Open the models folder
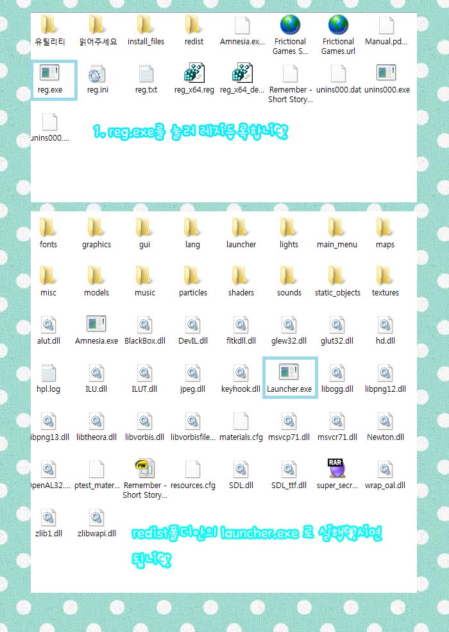The height and width of the screenshot is (632, 449). [x=96, y=276]
